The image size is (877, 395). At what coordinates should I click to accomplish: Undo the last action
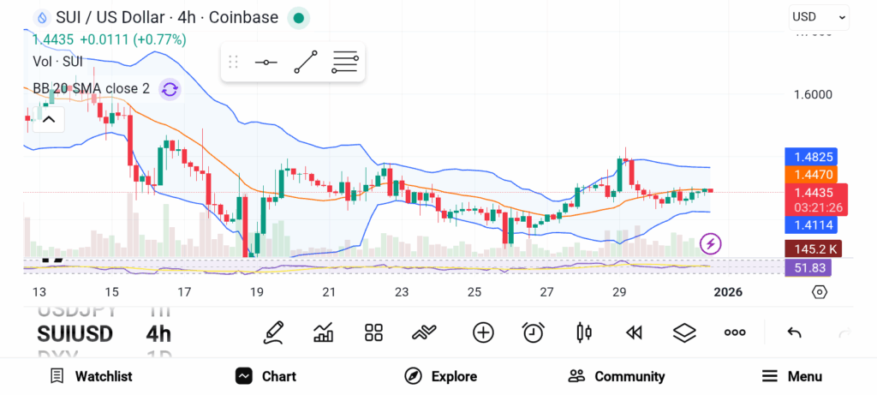(x=794, y=332)
